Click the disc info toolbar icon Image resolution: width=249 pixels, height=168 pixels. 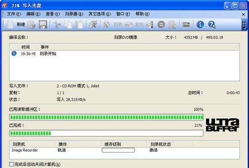point(149,24)
